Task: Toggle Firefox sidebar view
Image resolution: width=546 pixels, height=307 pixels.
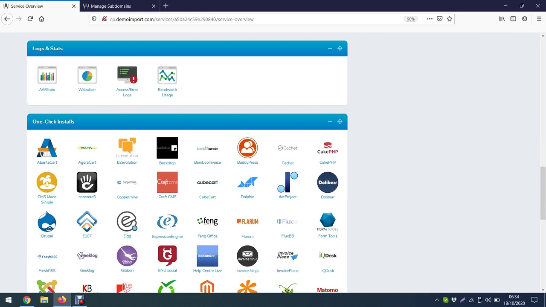Action: (x=513, y=19)
